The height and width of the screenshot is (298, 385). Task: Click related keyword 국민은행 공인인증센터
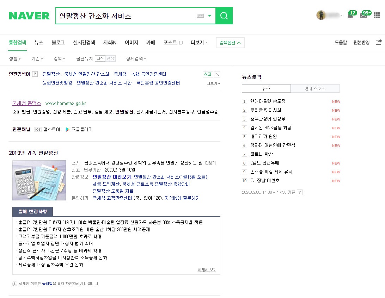point(158,83)
